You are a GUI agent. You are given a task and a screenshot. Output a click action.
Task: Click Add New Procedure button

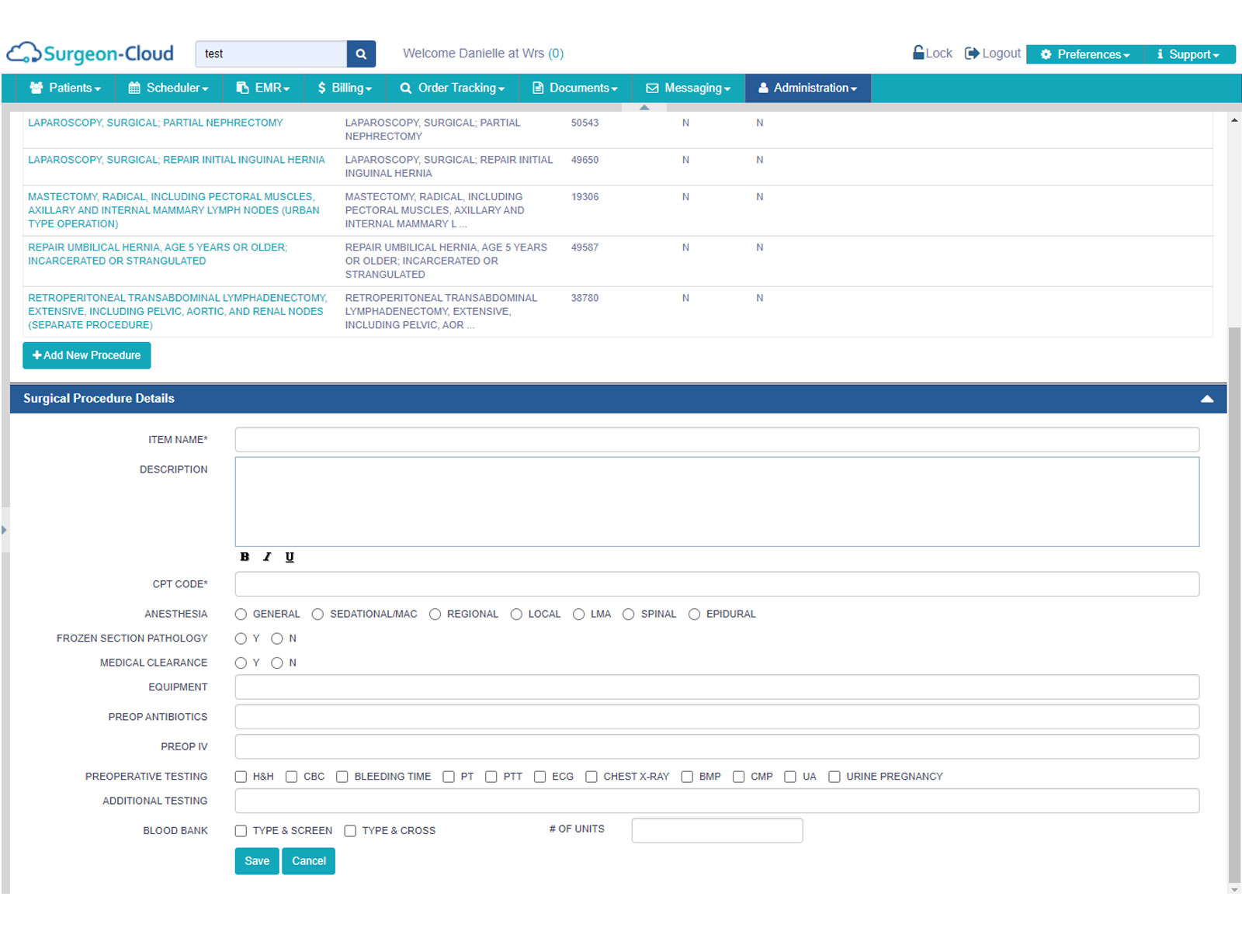pyautogui.click(x=87, y=355)
